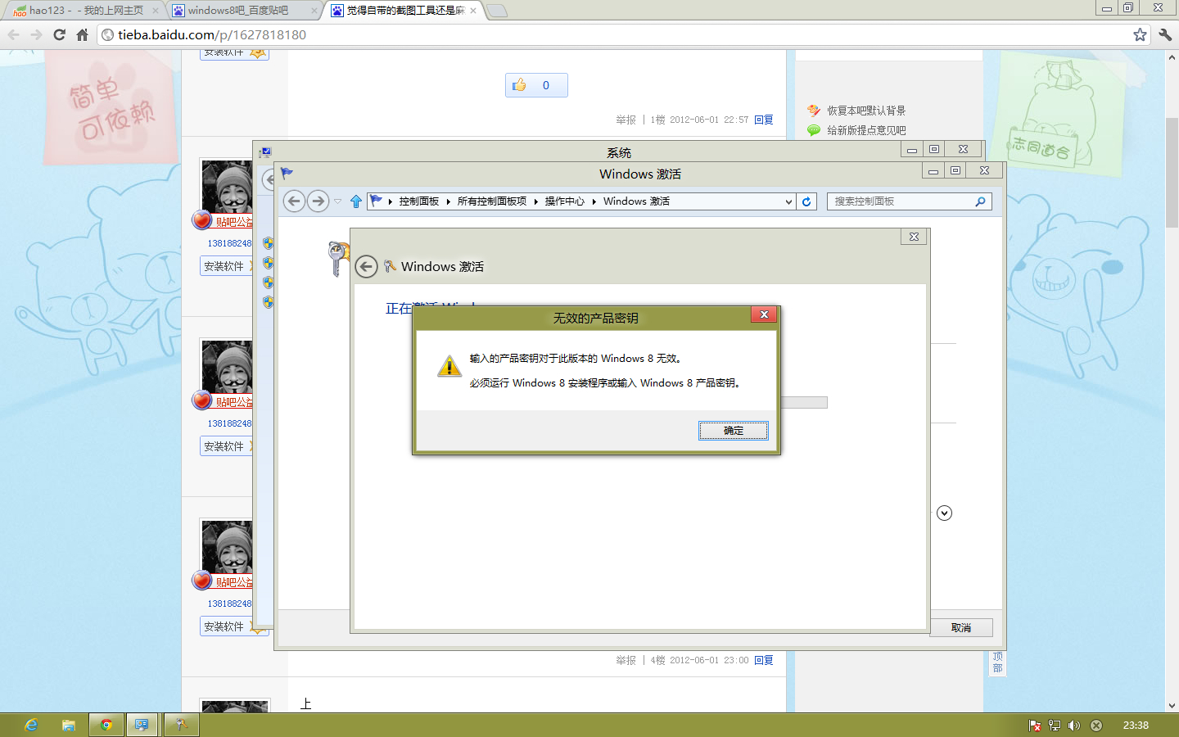
Task: Open Action Center flag in system tray
Action: coord(1035,726)
